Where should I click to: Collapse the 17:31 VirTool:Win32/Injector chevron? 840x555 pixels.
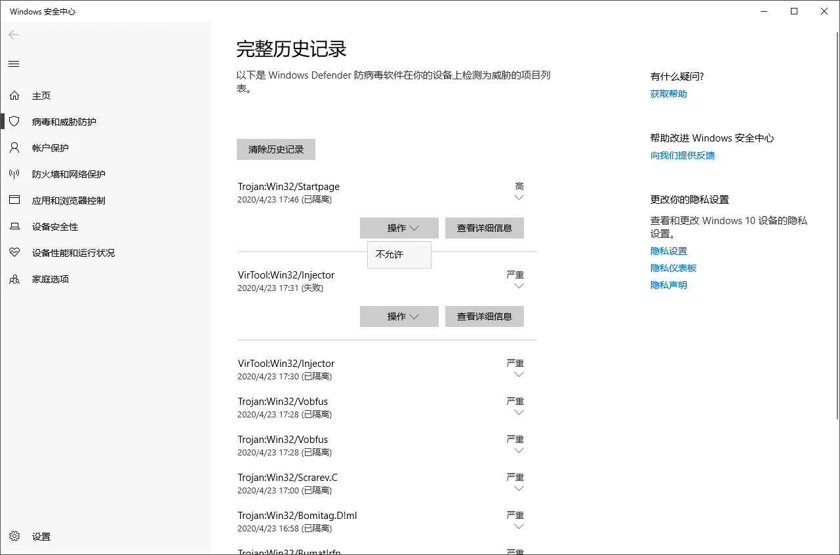point(519,286)
